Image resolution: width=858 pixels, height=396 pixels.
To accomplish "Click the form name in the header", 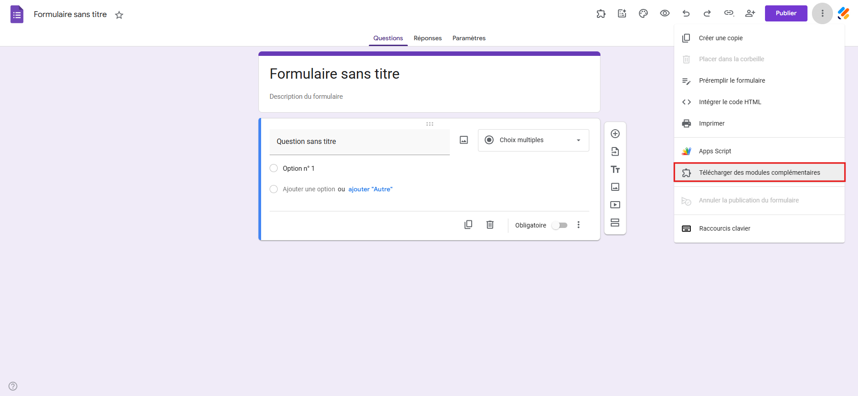I will pyautogui.click(x=70, y=14).
